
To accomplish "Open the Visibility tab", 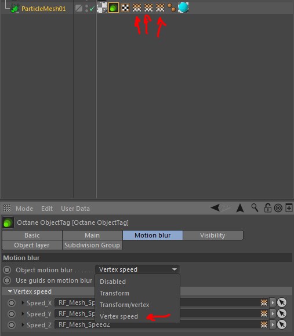I will (x=213, y=235).
